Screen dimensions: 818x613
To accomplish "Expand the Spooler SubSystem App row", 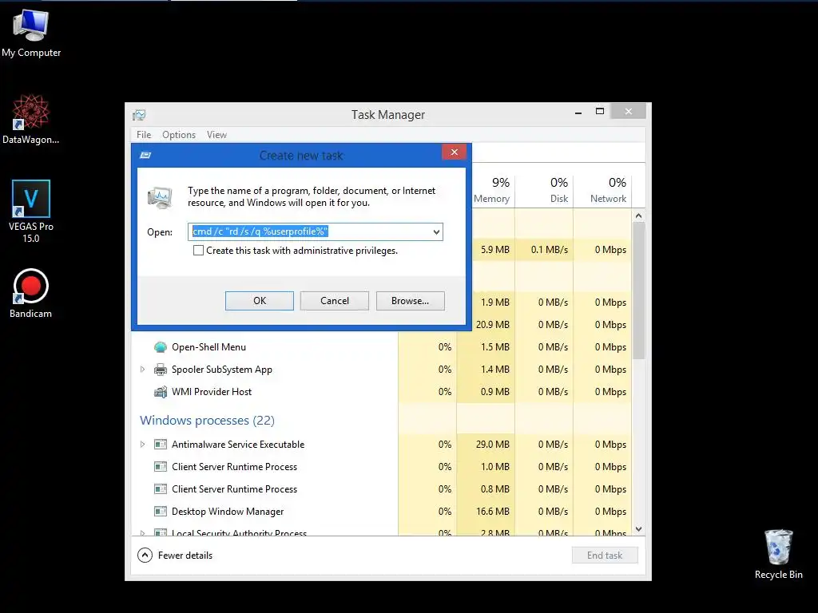I will [142, 370].
